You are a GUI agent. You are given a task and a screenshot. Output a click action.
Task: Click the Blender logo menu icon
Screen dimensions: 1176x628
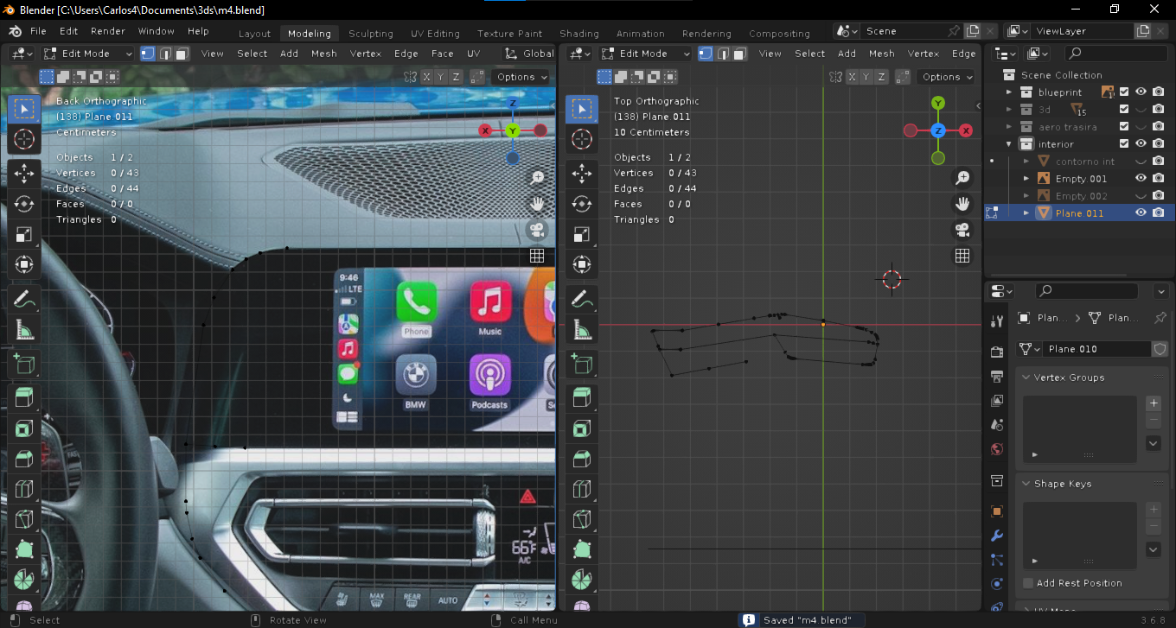click(15, 31)
